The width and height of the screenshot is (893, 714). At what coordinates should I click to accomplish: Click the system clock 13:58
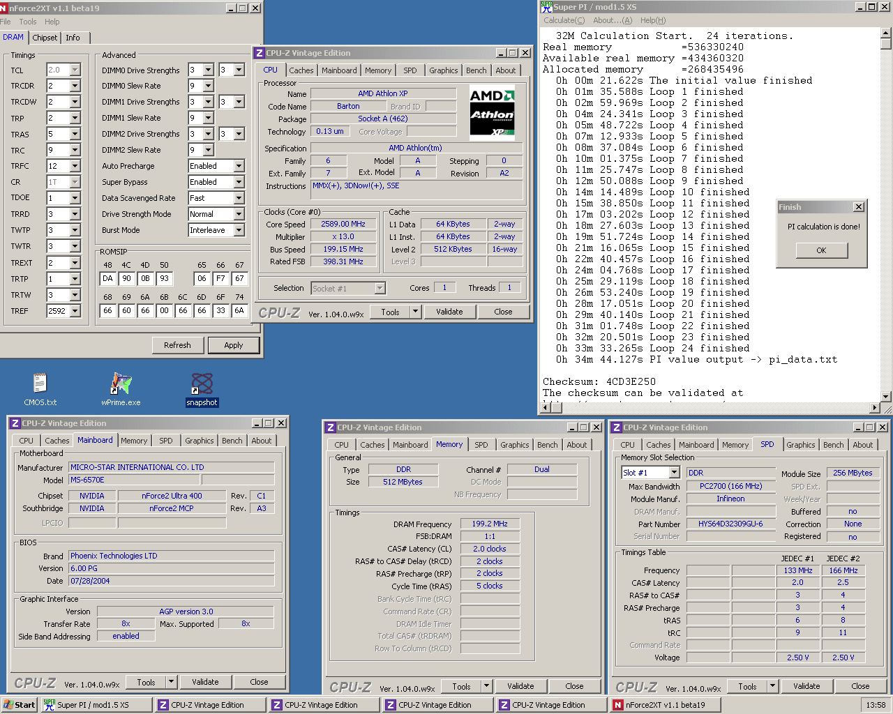[876, 705]
